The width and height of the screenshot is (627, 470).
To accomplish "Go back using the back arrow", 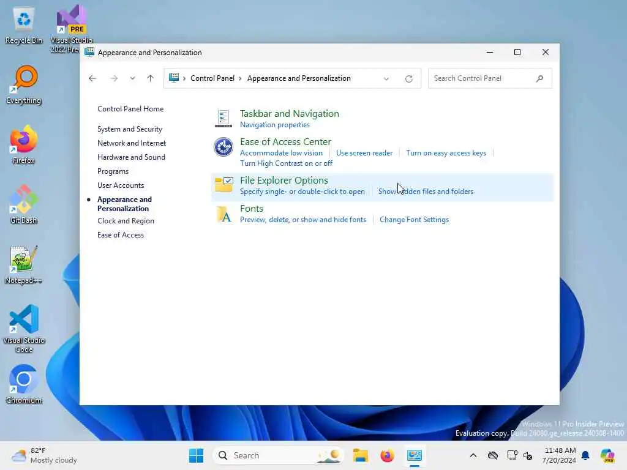I will [92, 78].
